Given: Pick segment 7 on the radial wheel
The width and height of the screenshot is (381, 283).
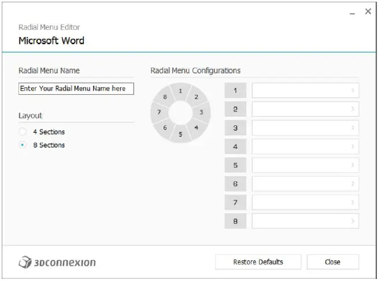Looking at the screenshot, I should coord(159,112).
